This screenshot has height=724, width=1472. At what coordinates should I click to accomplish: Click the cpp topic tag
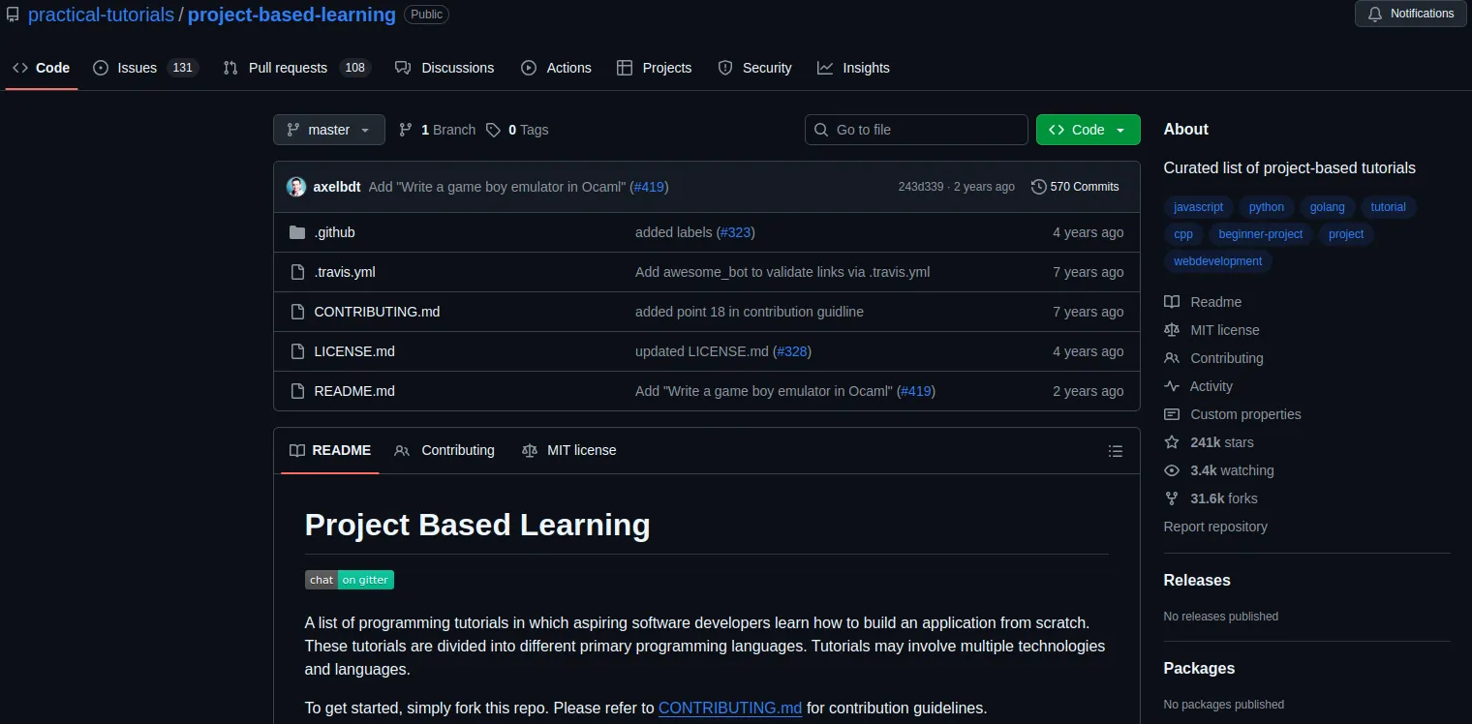[x=1183, y=234]
